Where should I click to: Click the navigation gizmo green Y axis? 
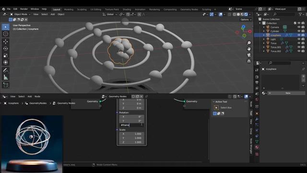pyautogui.click(x=244, y=36)
